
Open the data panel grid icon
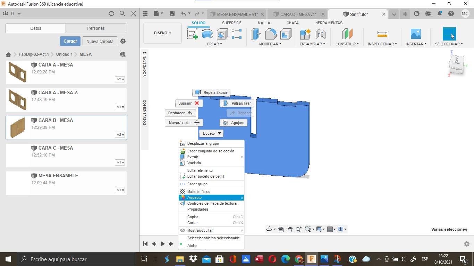(x=145, y=14)
